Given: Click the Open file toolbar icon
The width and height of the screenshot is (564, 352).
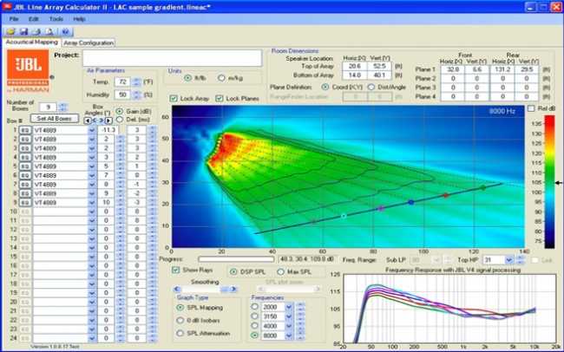Looking at the screenshot, I should click(x=9, y=31).
